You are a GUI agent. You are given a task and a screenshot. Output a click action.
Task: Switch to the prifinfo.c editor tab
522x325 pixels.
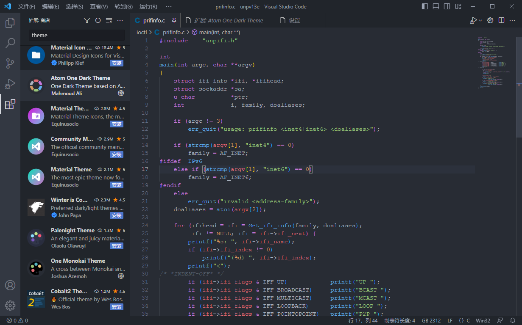click(155, 20)
